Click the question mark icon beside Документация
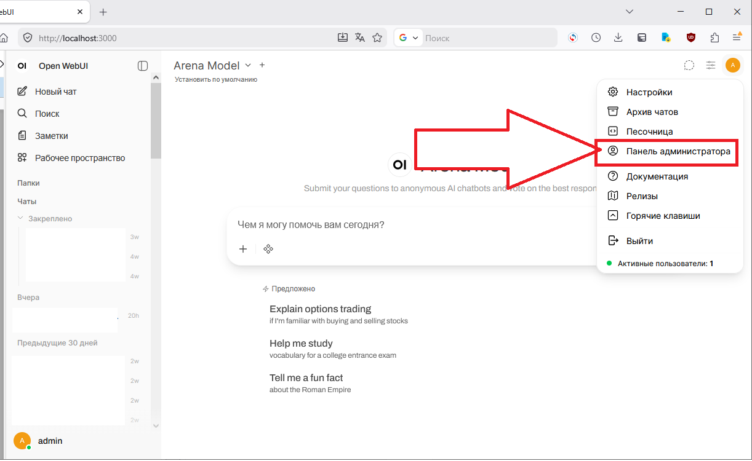752x461 pixels. [x=612, y=176]
